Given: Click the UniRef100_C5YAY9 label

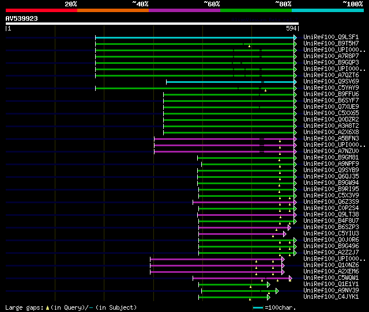Looking at the screenshot, I should coord(331,88).
